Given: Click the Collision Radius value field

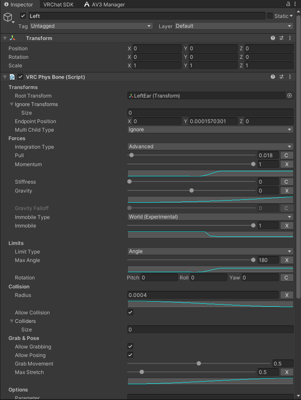Looking at the screenshot, I should pos(203,295).
